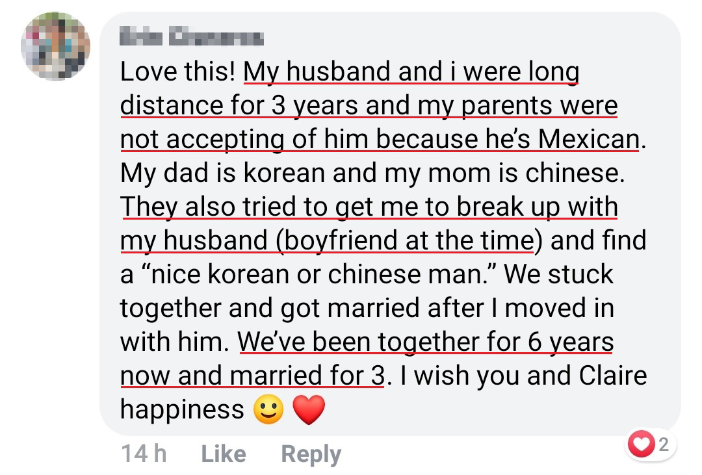Click the red heart reaction icon badge

pos(642,445)
